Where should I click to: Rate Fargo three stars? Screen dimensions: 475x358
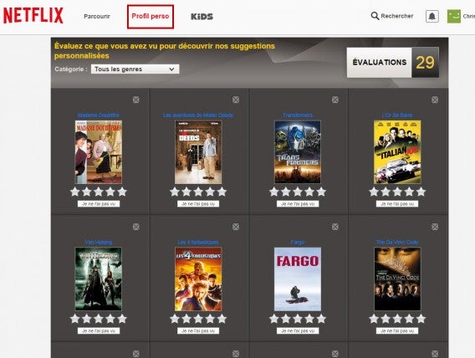[298, 319]
